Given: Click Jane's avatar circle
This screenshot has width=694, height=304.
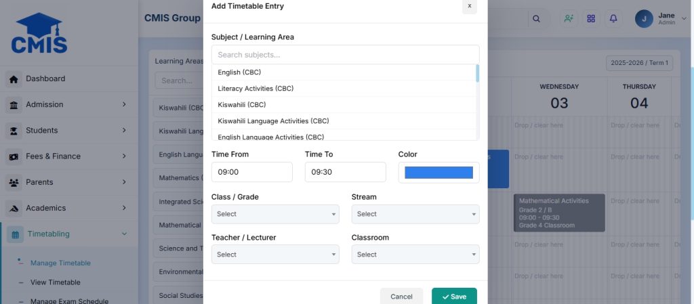Looking at the screenshot, I should [644, 18].
